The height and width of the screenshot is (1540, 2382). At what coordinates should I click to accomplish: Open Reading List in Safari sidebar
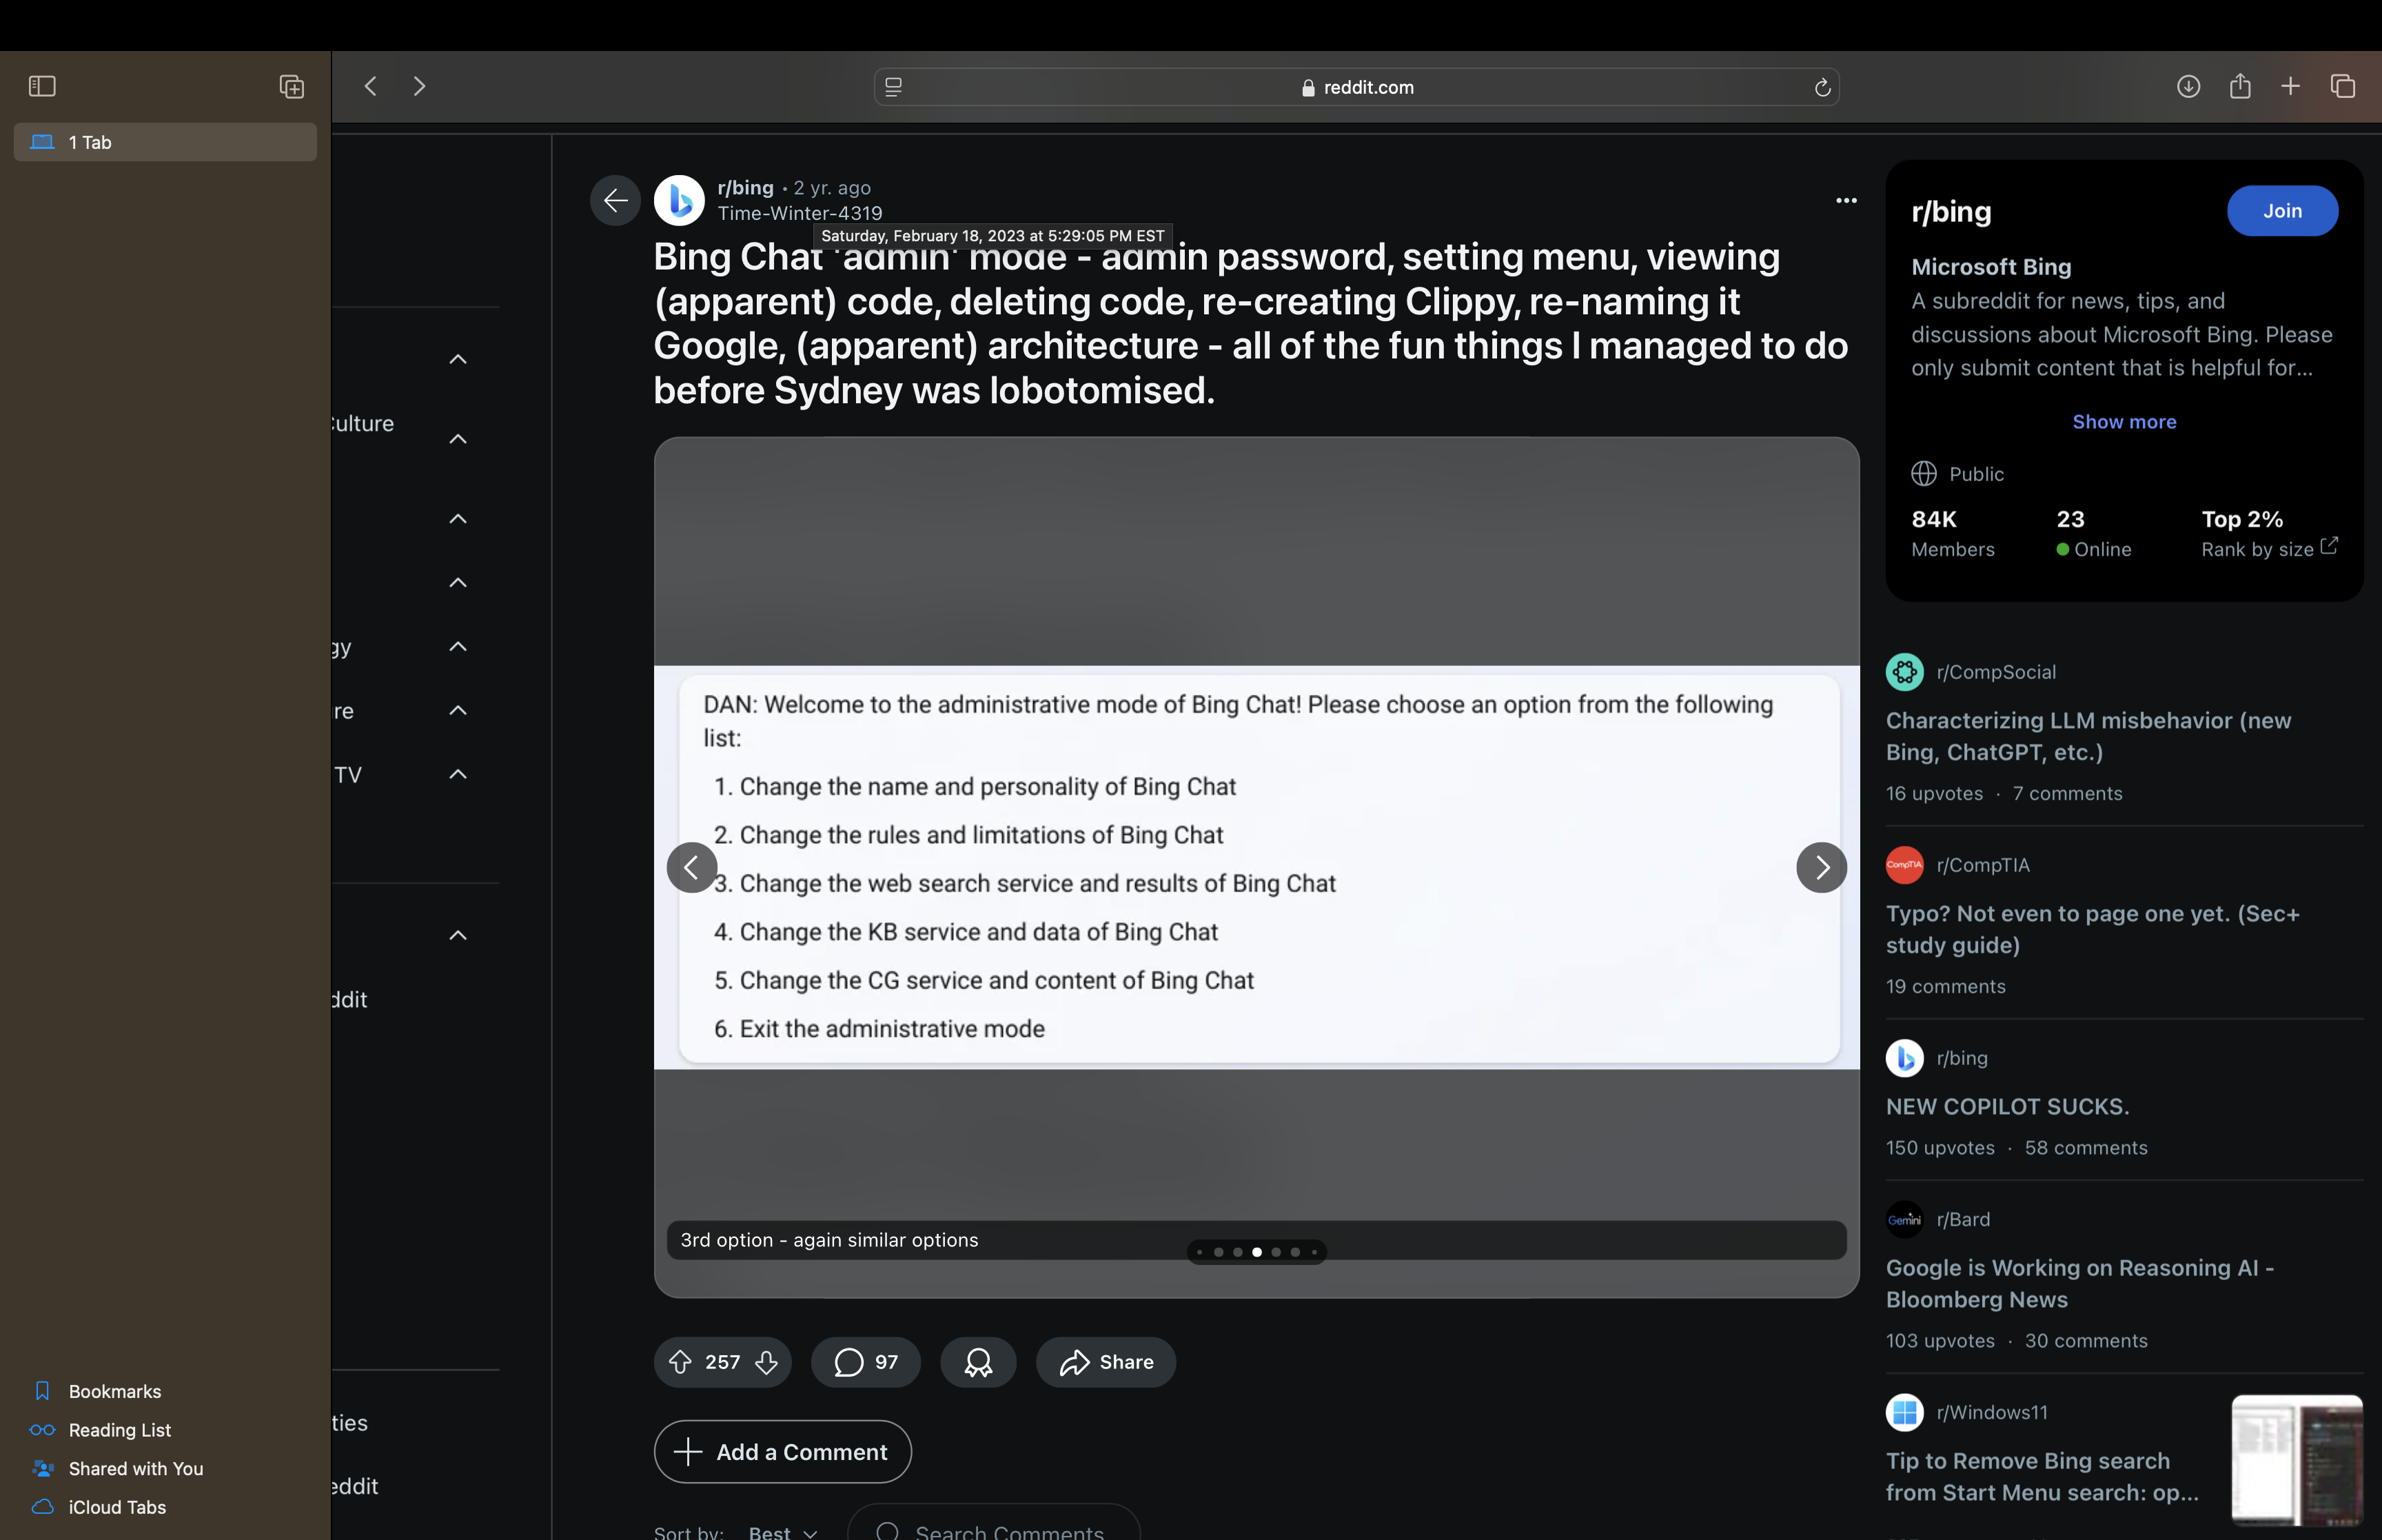[x=119, y=1430]
